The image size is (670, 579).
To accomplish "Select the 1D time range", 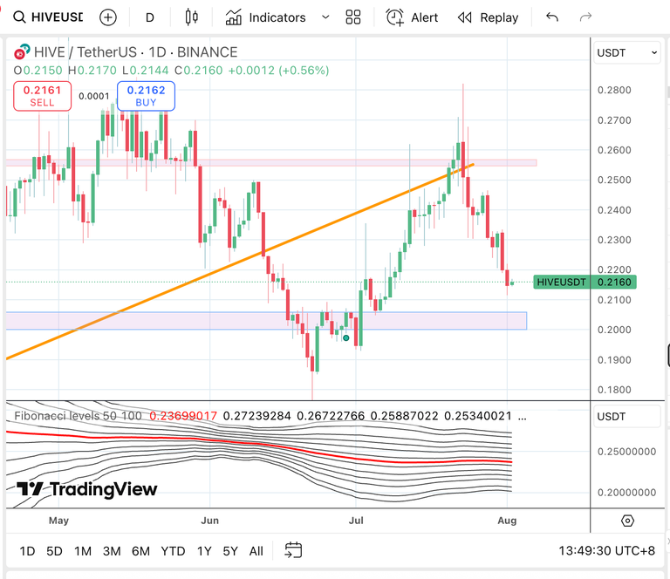I will [27, 551].
